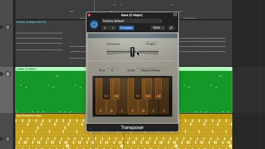Viewport: 265px width, 149px height.
Task: Toggle the E key on keyboard
Action: coord(122,108)
